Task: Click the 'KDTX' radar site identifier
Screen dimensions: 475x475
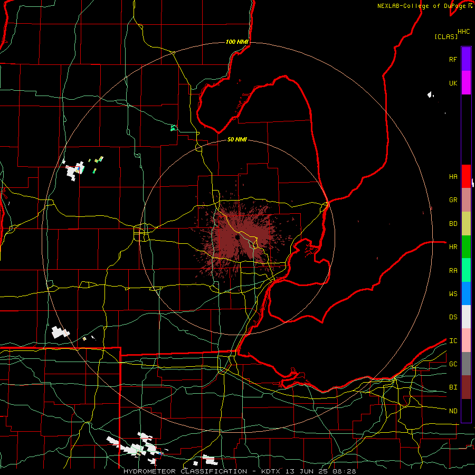Action: pos(271,471)
